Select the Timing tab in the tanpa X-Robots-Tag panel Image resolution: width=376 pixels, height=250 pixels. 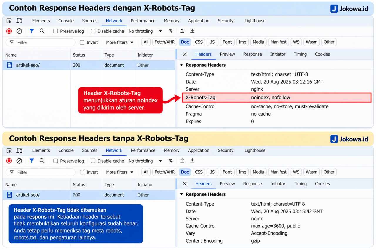point(300,184)
